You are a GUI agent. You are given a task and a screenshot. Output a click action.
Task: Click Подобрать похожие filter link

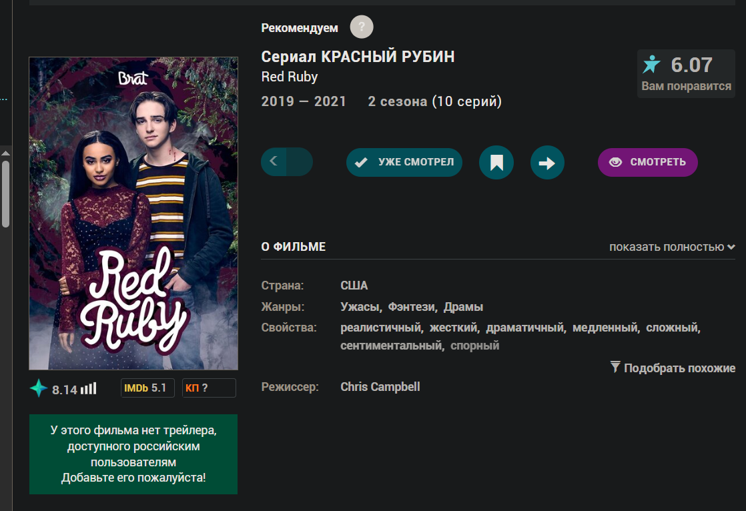click(x=673, y=368)
